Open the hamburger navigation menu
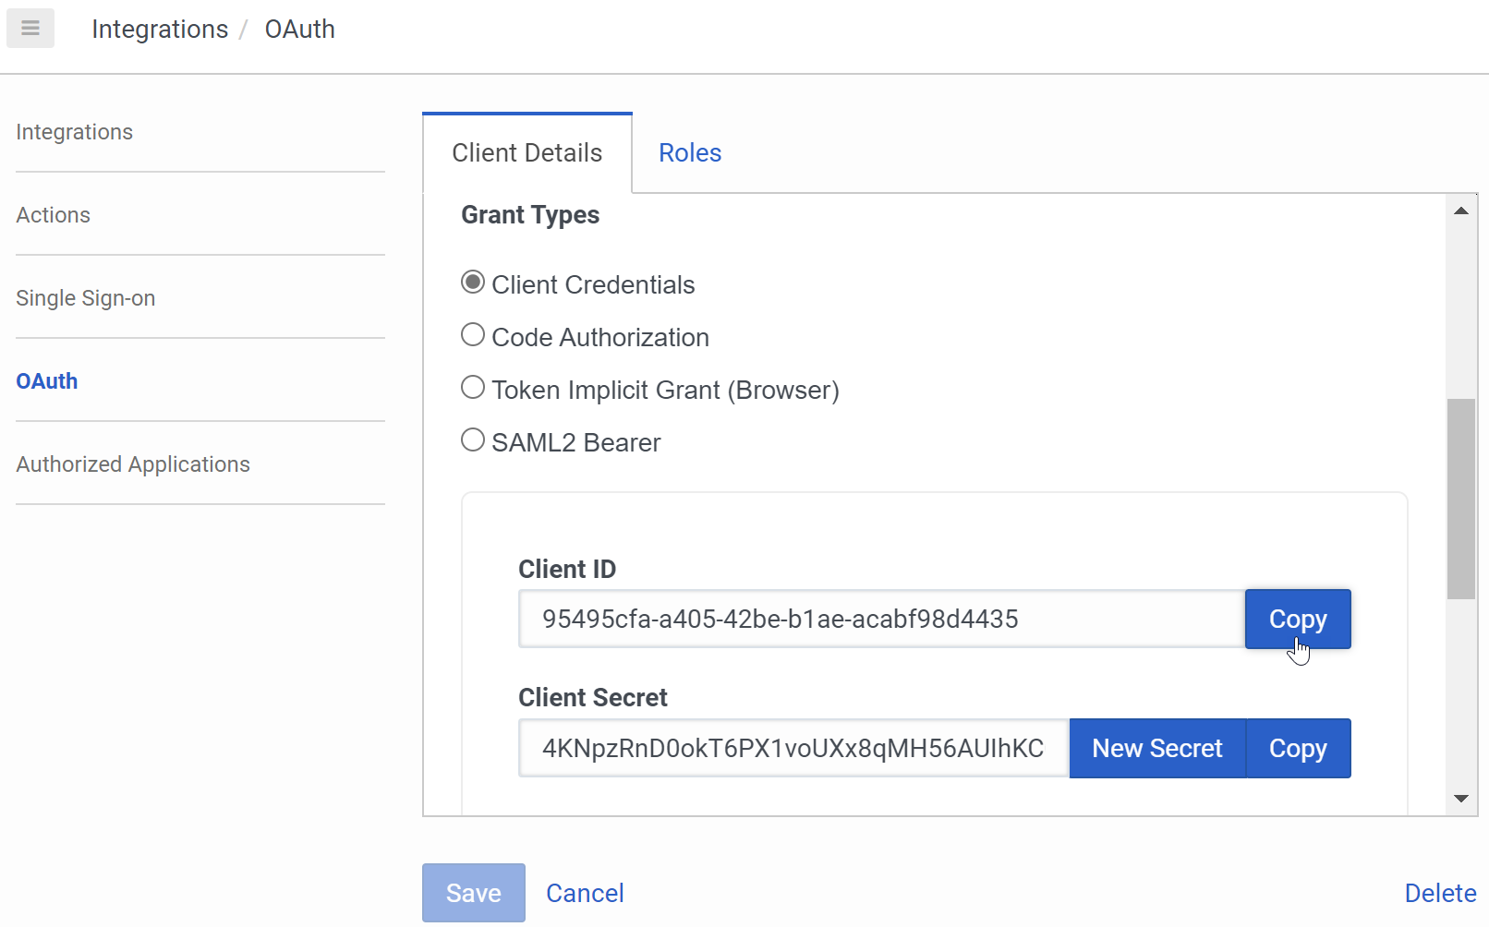Image resolution: width=1489 pixels, height=927 pixels. coord(30,28)
